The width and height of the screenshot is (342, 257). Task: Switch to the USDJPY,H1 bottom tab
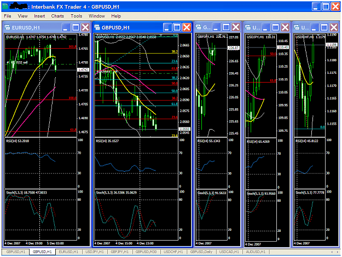(95, 252)
